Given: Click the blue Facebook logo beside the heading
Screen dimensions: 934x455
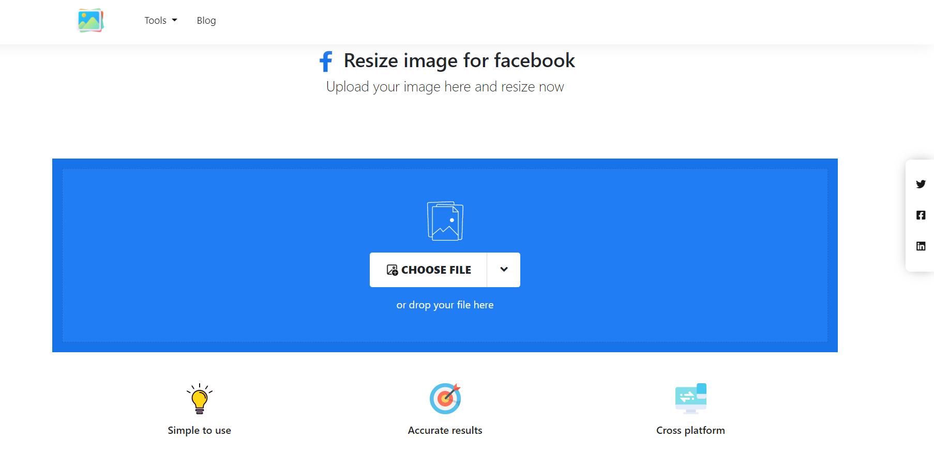Looking at the screenshot, I should pos(326,61).
